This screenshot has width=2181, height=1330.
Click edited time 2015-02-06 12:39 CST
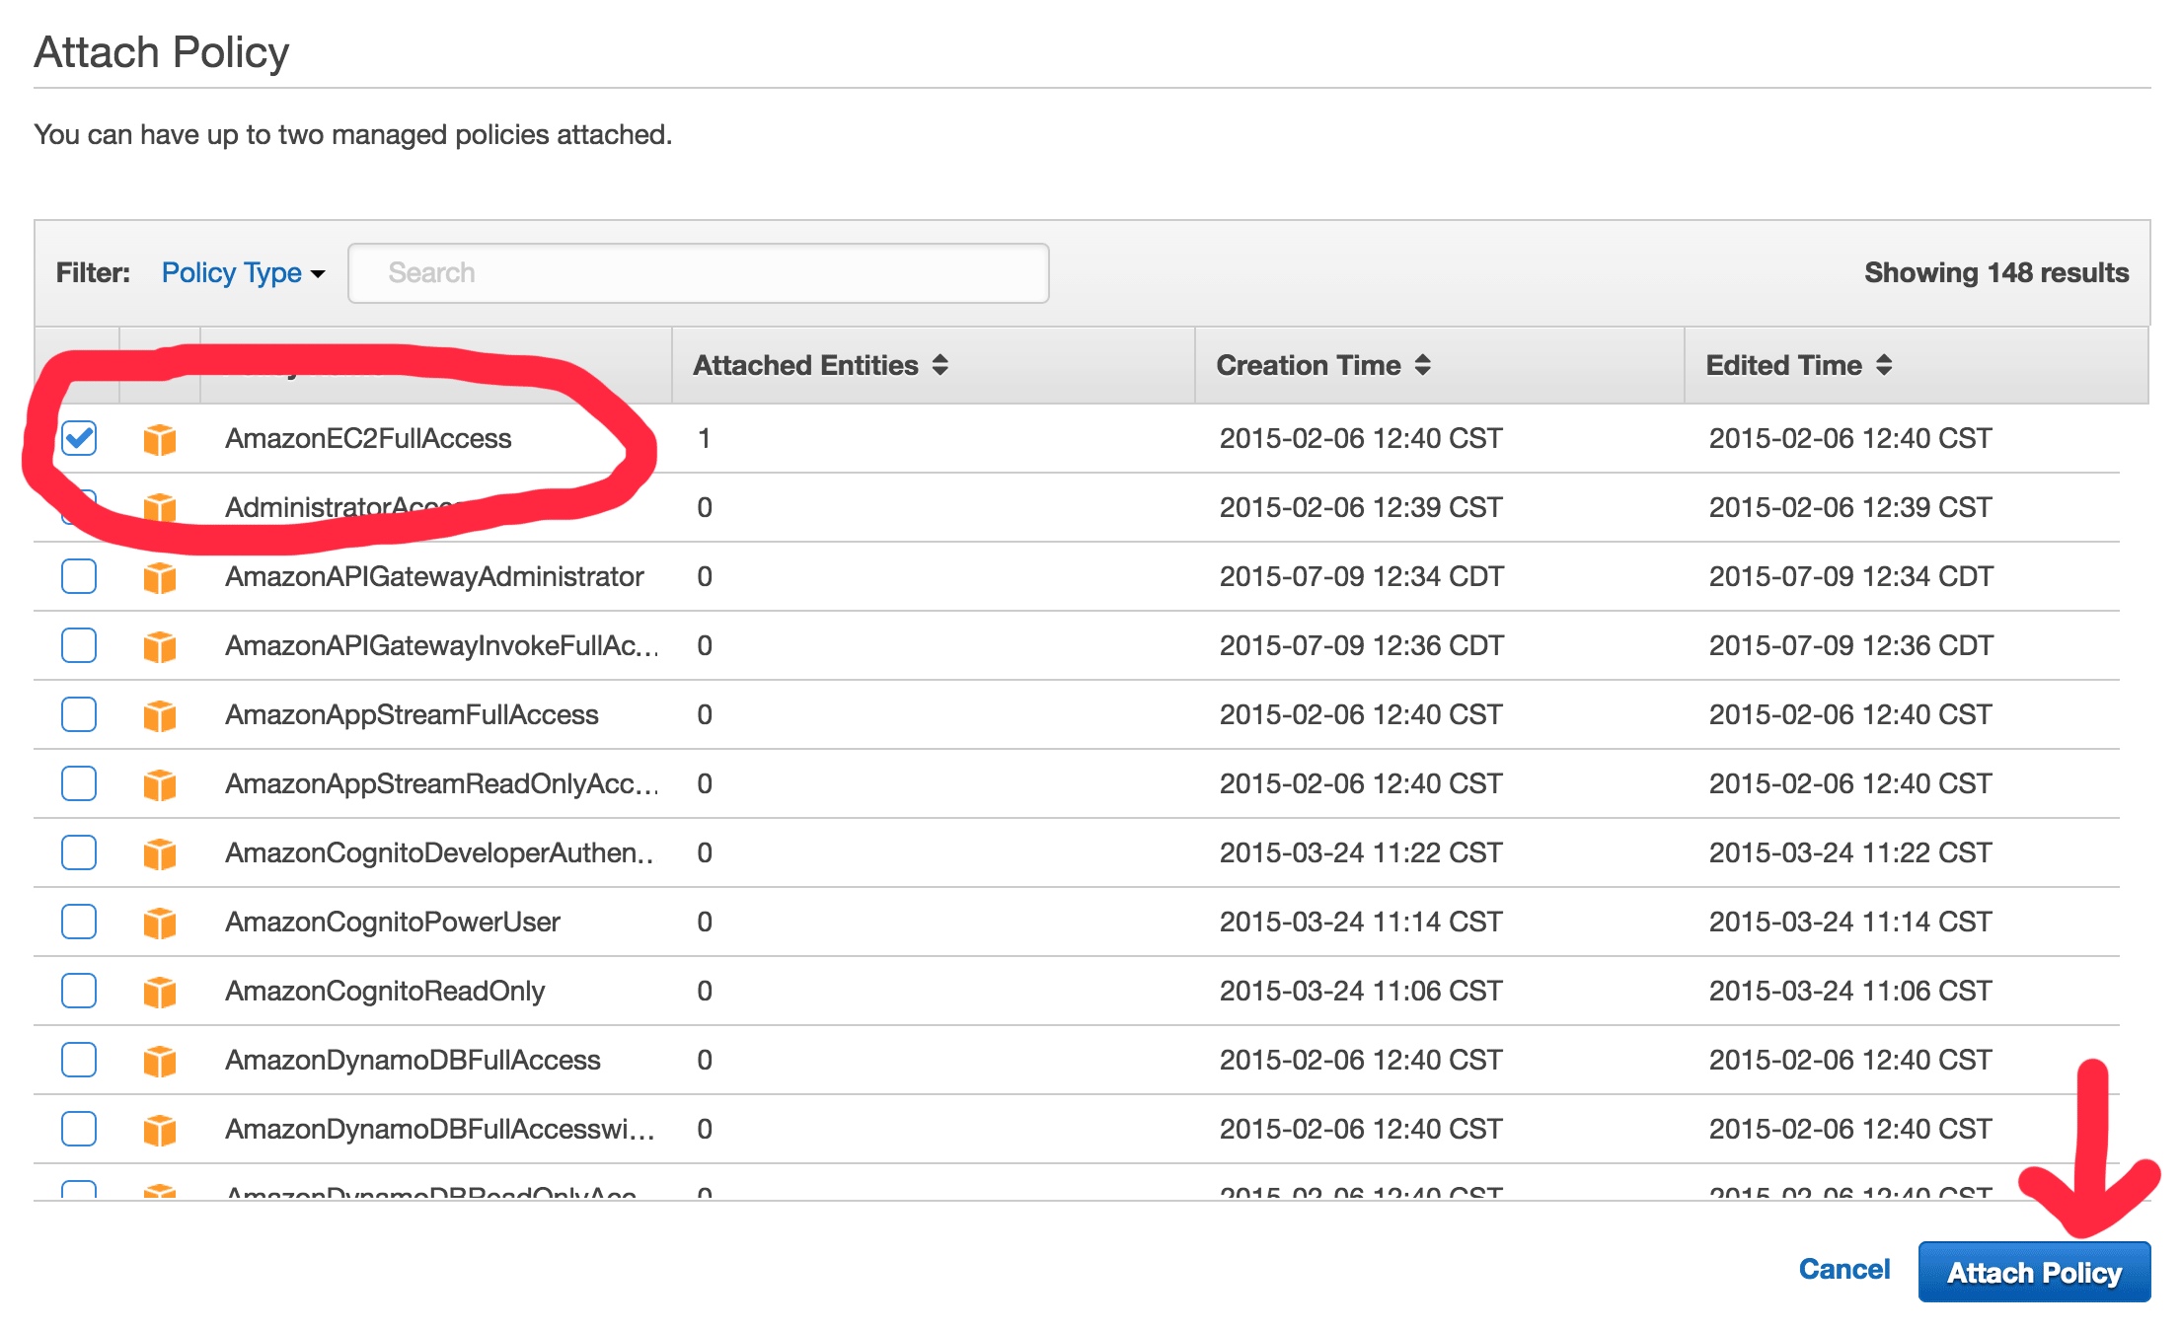tap(1850, 508)
